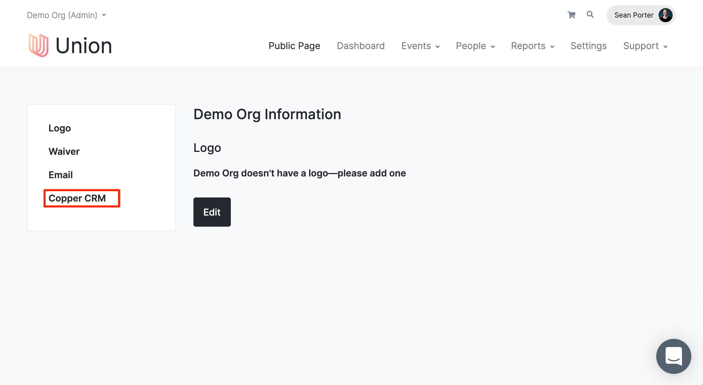Open the chat support bubble
The image size is (703, 385).
point(673,356)
